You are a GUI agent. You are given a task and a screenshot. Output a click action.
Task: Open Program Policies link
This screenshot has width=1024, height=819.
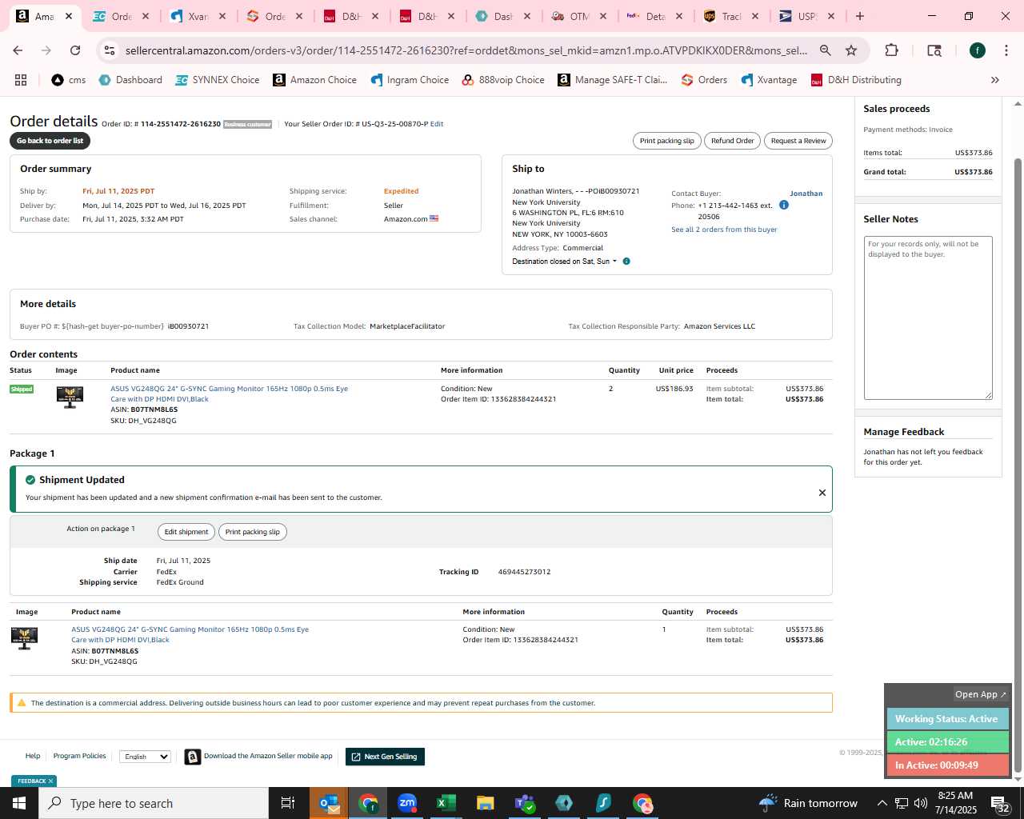[x=79, y=756]
